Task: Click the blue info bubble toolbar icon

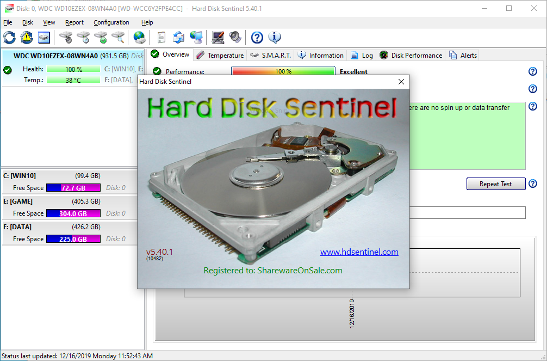Action: click(275, 38)
